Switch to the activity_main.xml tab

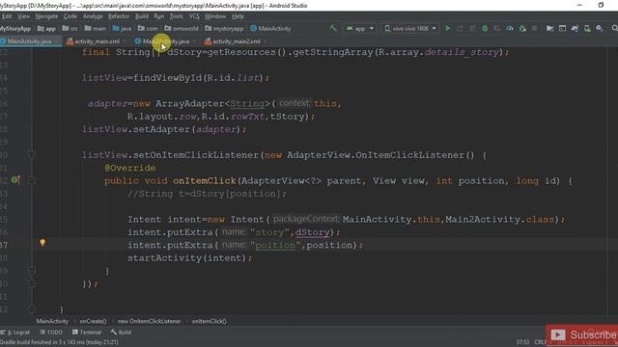(x=97, y=41)
